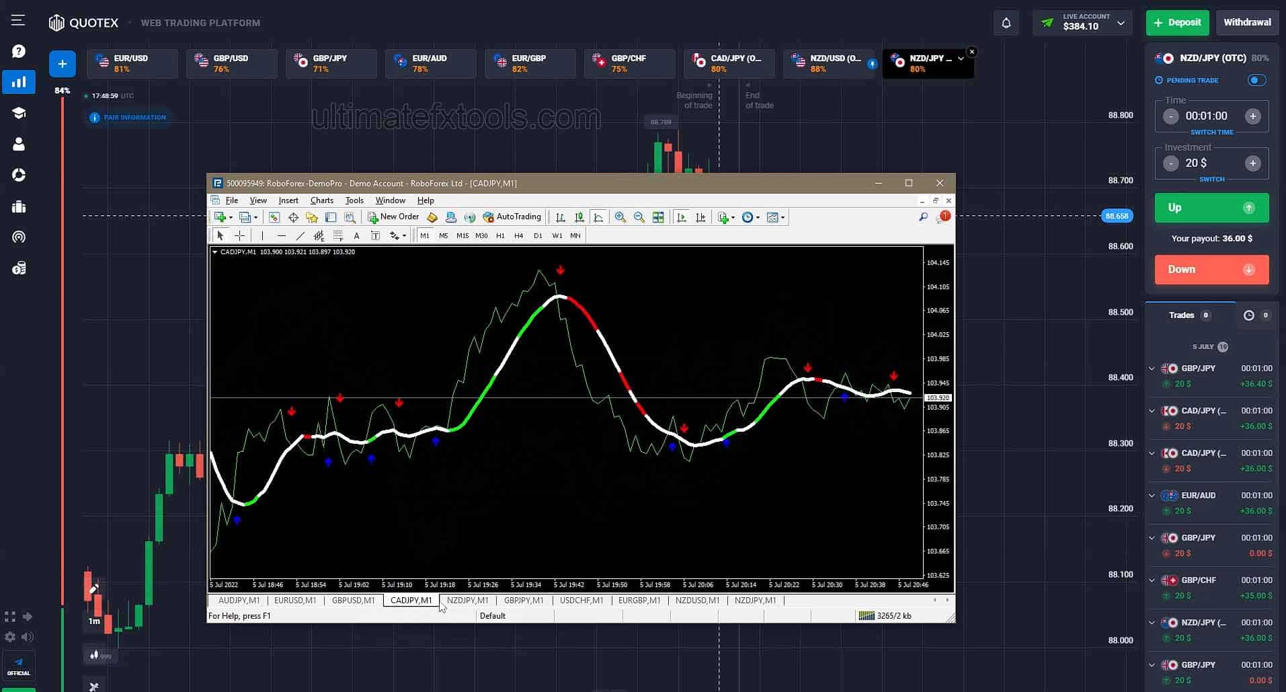Click the zoom out magnifier icon
Viewport: 1286px width, 692px height.
click(x=639, y=217)
